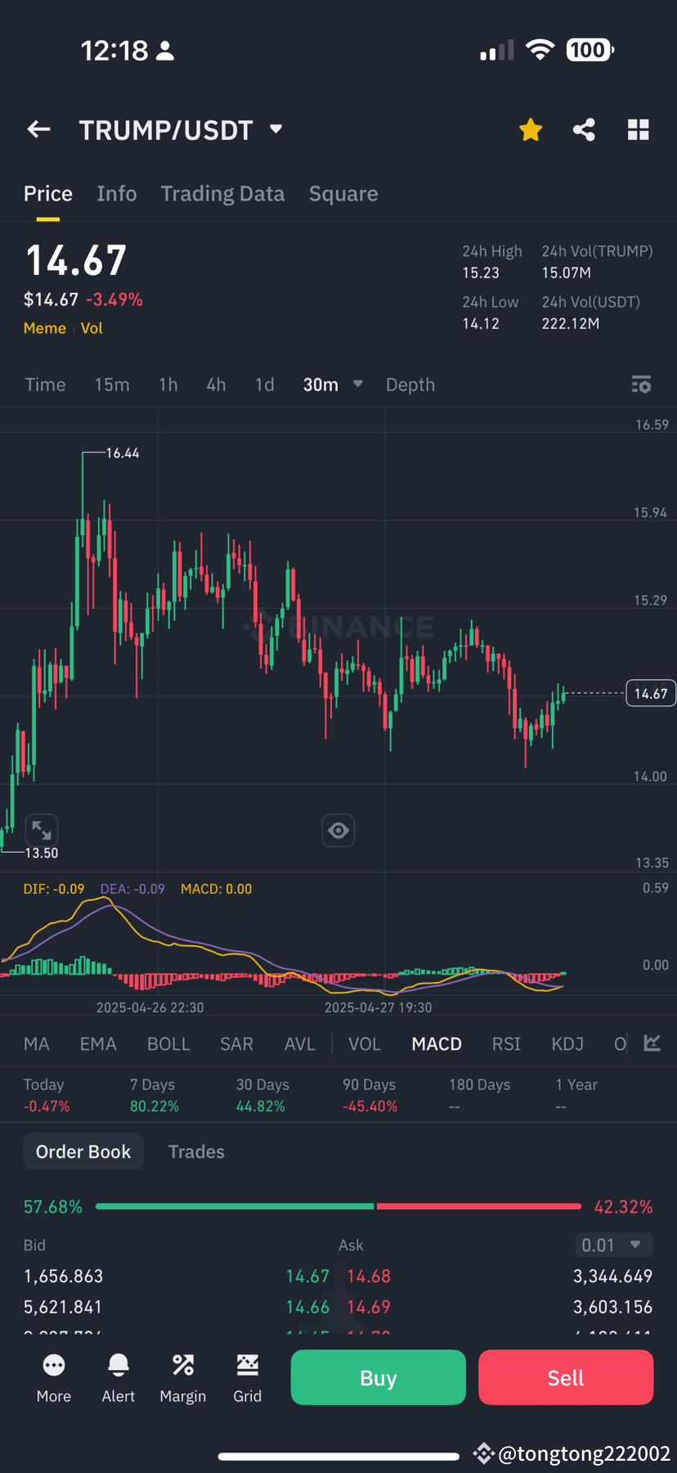Expand chart to fullscreen icon

coord(42,831)
